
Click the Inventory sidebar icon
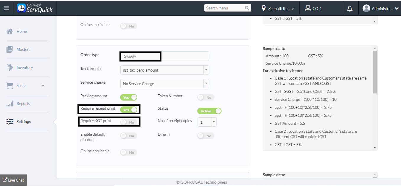click(10, 67)
